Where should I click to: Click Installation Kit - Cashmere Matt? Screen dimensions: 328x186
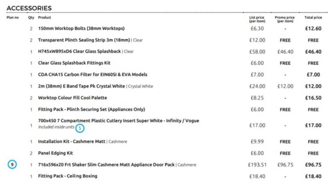(x=72, y=142)
